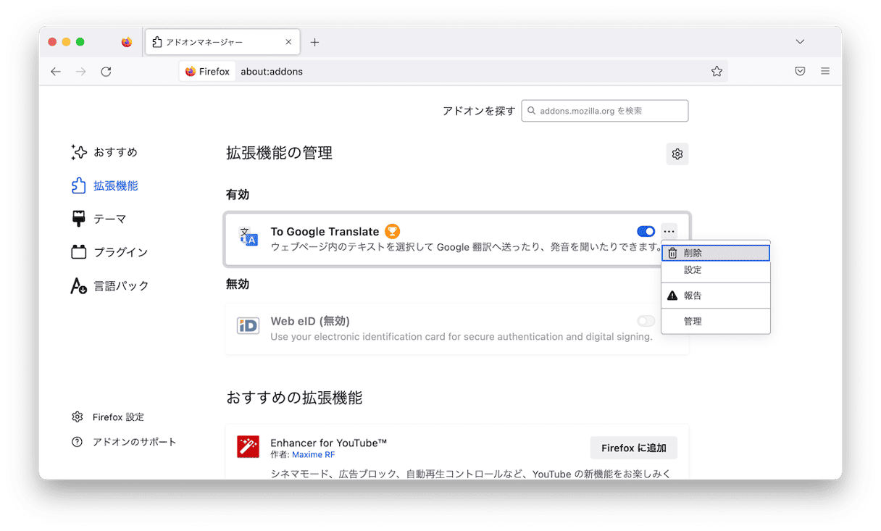Click the Firefox に追加 button
The image size is (881, 531).
point(634,448)
